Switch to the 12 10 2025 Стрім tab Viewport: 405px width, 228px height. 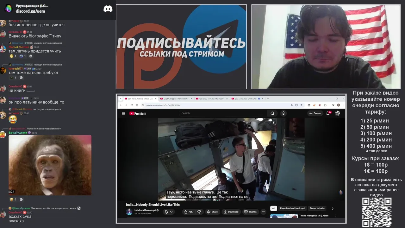pos(247,98)
